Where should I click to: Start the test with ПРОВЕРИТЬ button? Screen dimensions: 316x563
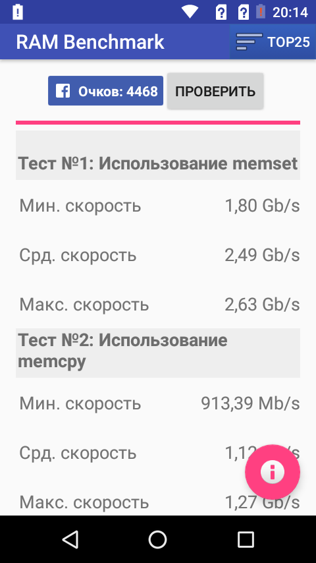[x=215, y=91]
